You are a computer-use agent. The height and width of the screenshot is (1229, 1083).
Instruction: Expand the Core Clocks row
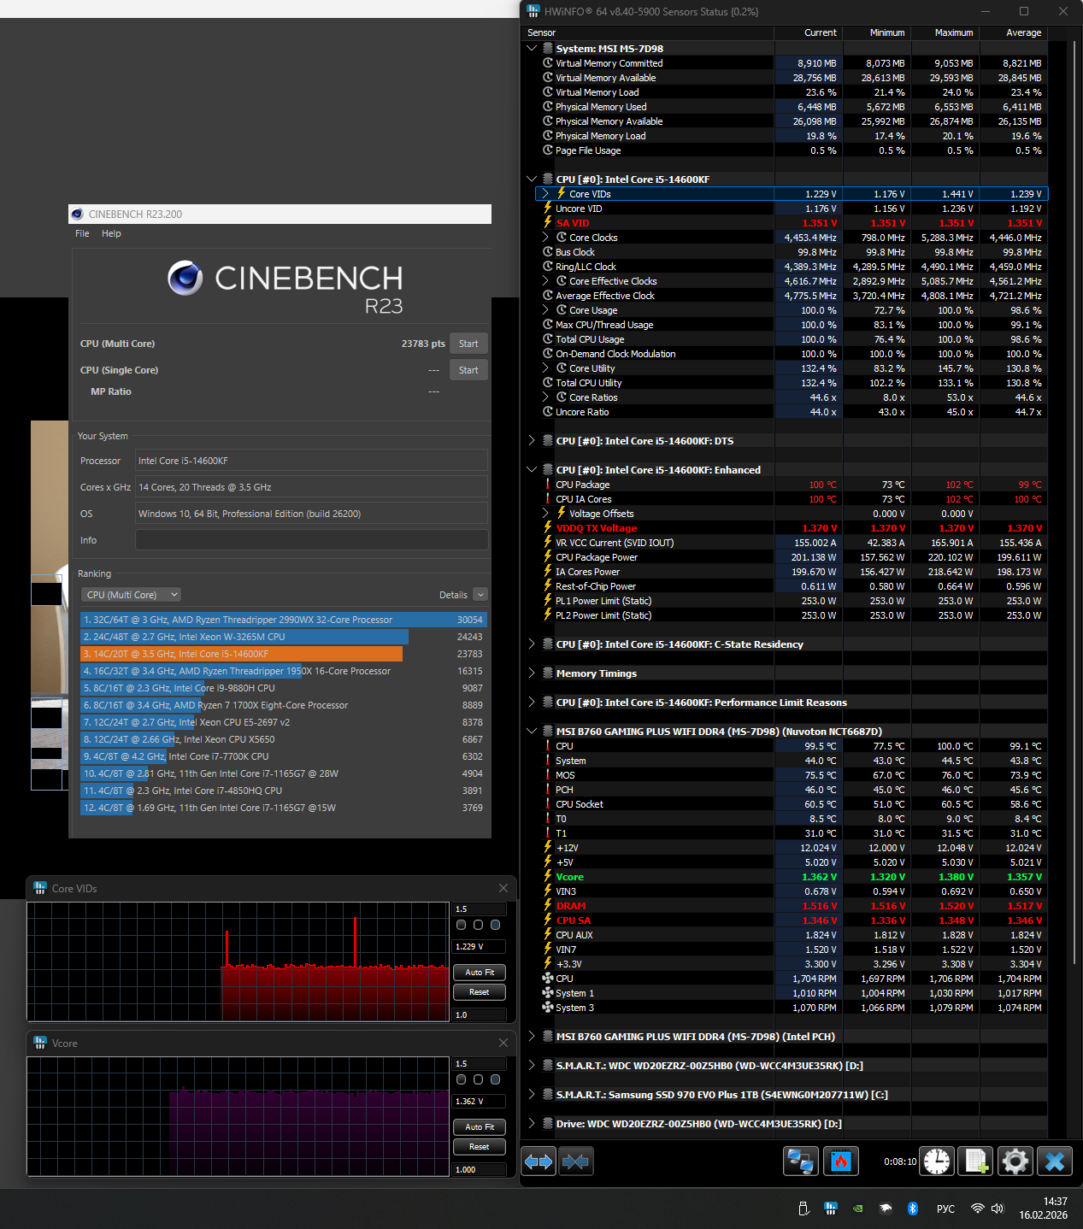[x=545, y=238]
